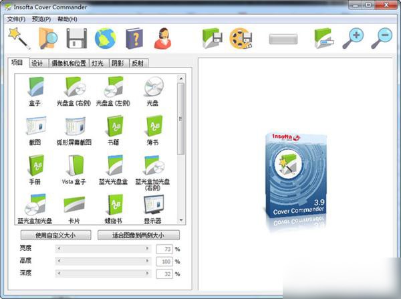The width and height of the screenshot is (401, 299).
Task: Click the 适合图像到两侧大小 button
Action: (138, 235)
